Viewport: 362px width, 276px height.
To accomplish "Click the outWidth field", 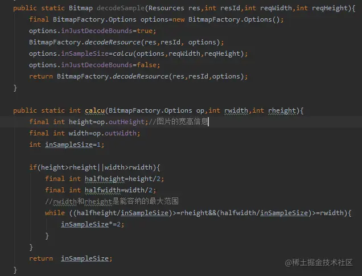I will pyautogui.click(x=121, y=133).
